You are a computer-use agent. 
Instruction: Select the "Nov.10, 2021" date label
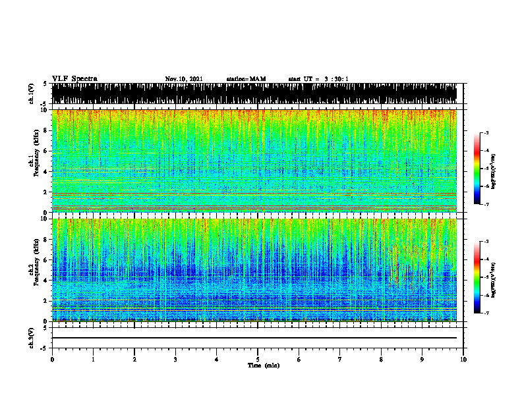pos(184,79)
